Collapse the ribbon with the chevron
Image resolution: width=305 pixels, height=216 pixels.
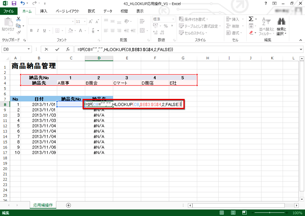(301, 40)
